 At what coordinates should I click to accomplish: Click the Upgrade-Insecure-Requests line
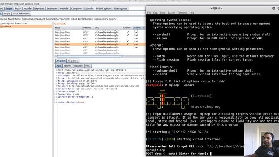coord(75,97)
